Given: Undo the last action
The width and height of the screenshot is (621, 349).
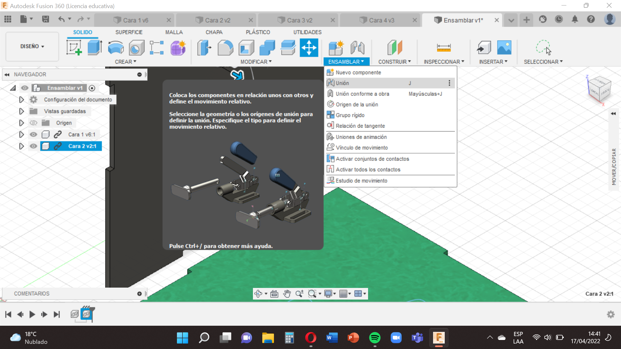Looking at the screenshot, I should pos(61,19).
